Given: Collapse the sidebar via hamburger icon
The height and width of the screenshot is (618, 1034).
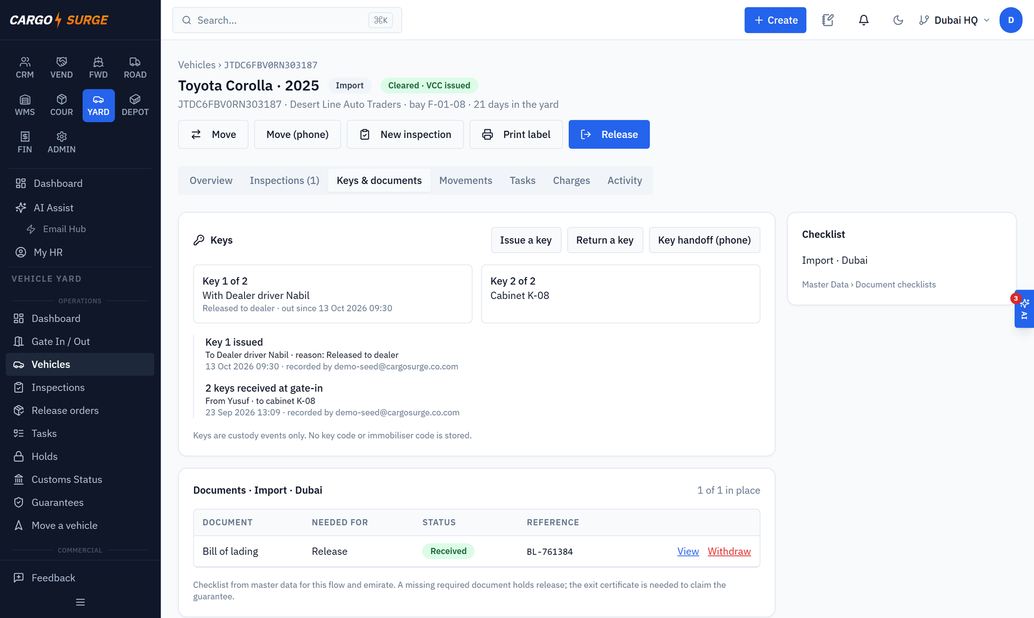Looking at the screenshot, I should [80, 602].
